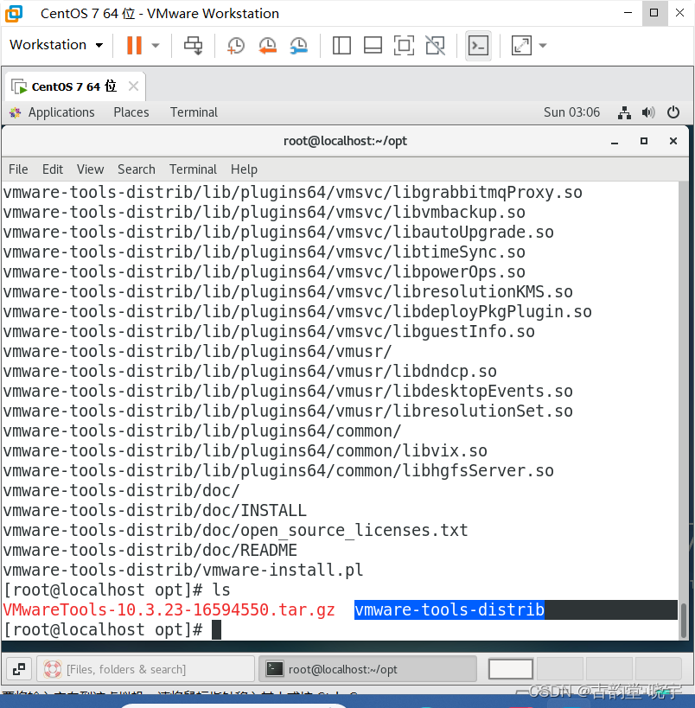
Task: Select root@localhost:~/opt taskbar entry
Action: coord(367,669)
